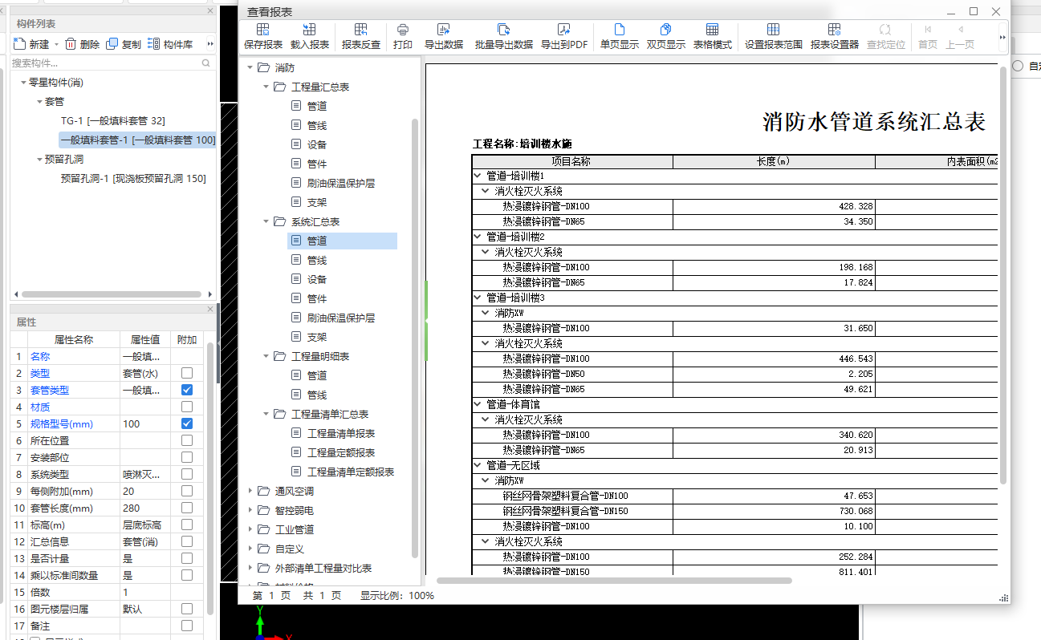Select 设备 under 工程量汇总表

click(x=316, y=144)
